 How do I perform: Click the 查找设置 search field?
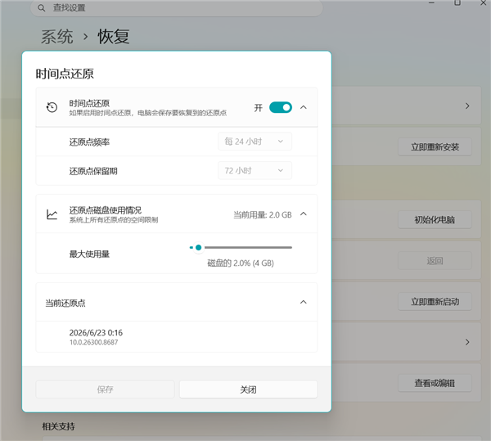coord(176,8)
